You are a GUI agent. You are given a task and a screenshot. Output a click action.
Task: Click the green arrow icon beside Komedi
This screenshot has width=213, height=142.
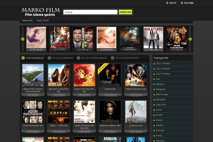coord(154,131)
